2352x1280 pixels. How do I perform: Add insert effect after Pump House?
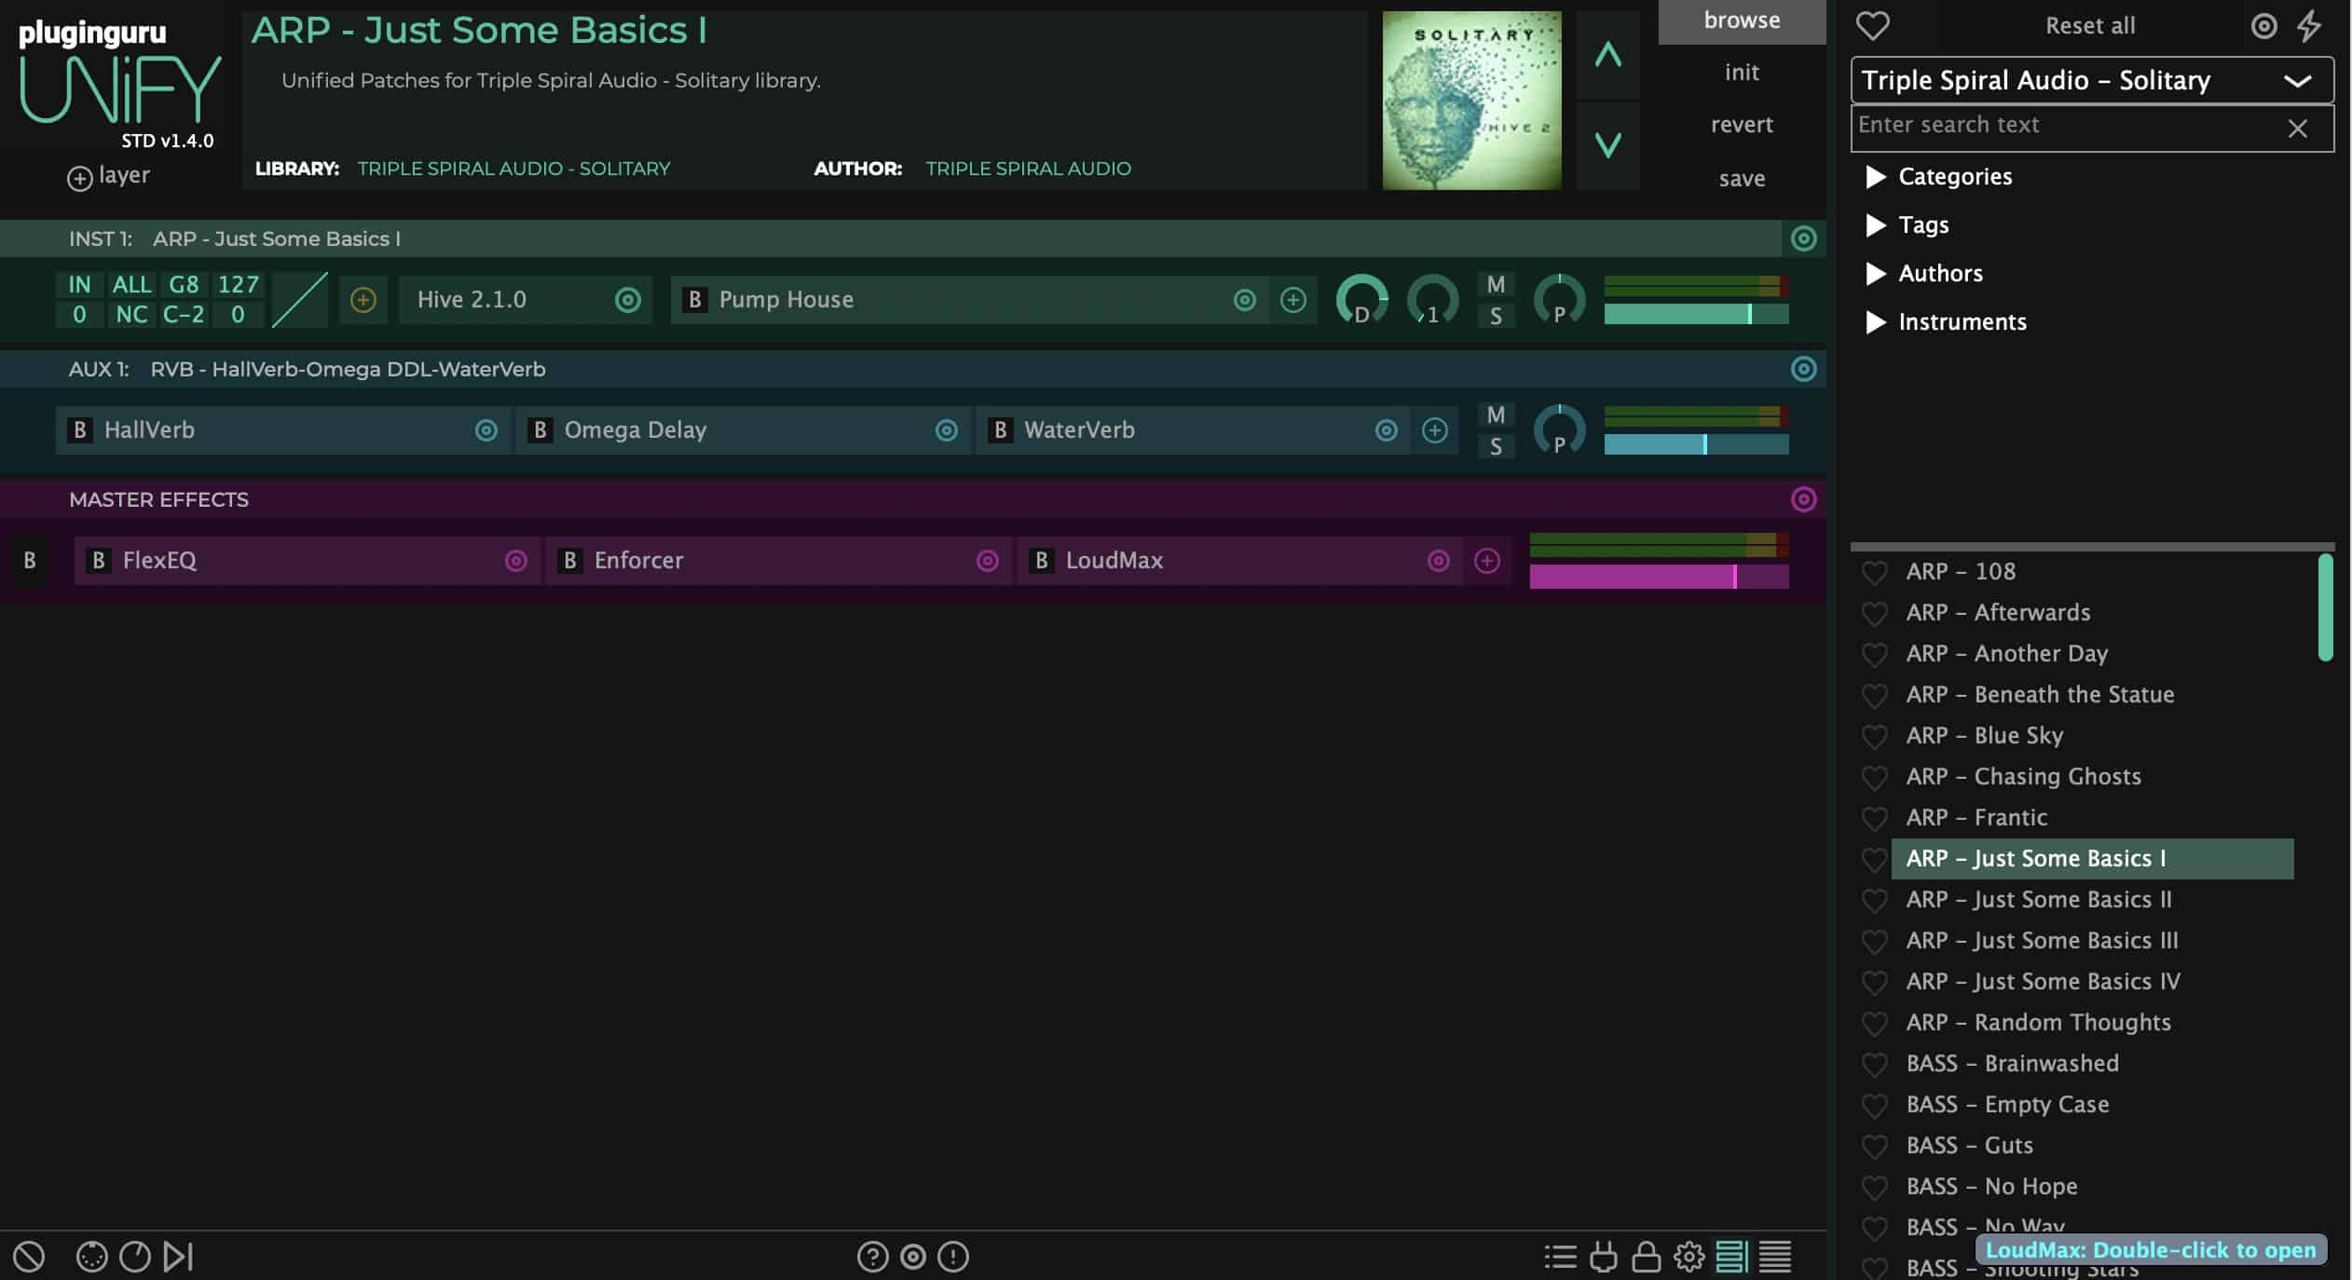pos(1292,300)
